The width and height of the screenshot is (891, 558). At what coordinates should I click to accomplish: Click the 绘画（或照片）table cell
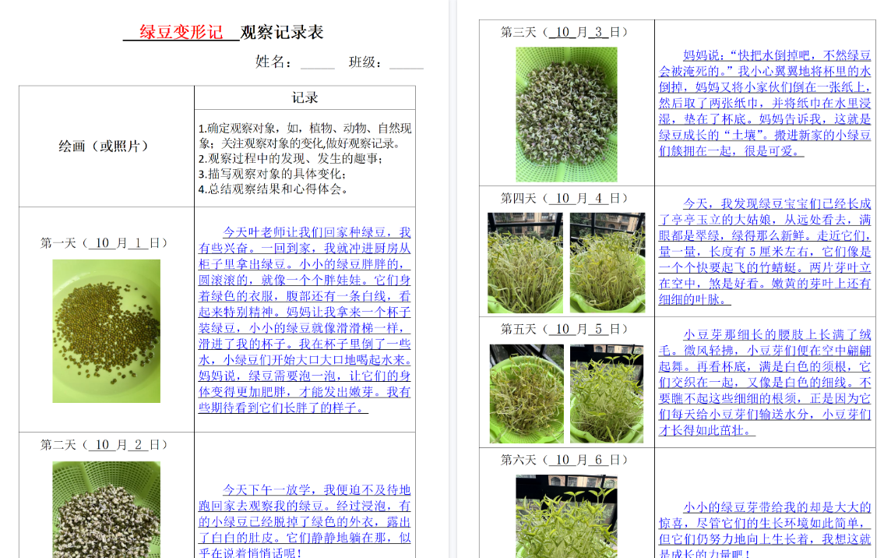pyautogui.click(x=104, y=147)
